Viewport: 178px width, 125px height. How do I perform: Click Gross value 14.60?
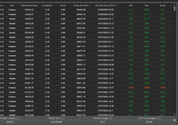pos(163,42)
